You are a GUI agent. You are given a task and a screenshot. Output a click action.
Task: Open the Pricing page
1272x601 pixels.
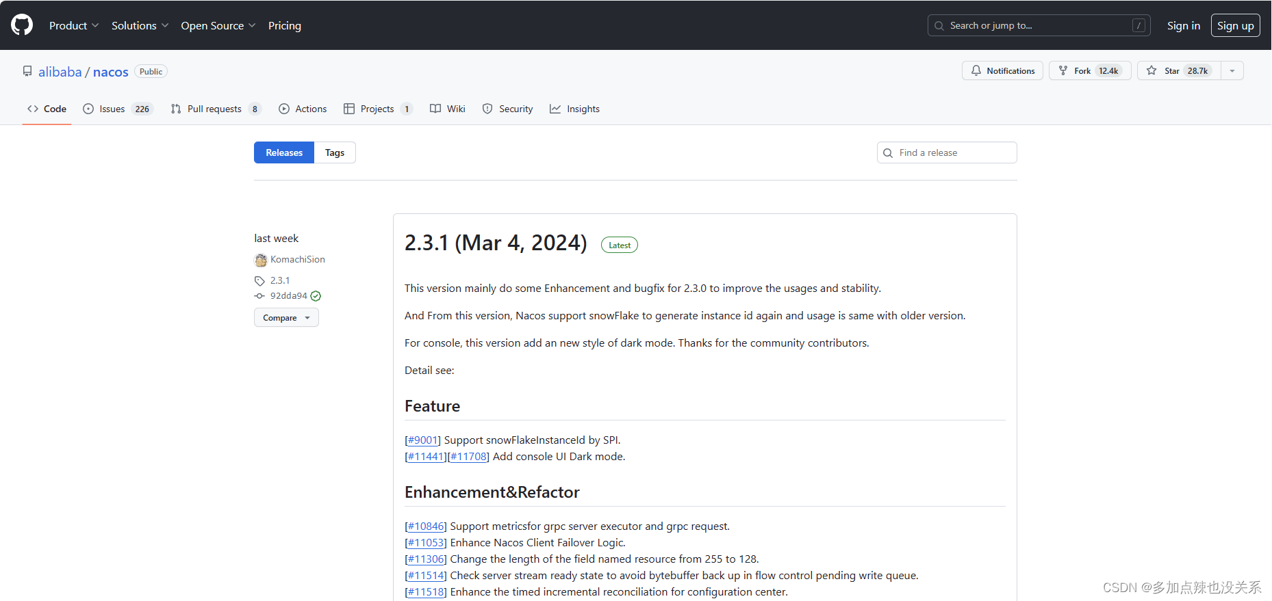(x=285, y=25)
